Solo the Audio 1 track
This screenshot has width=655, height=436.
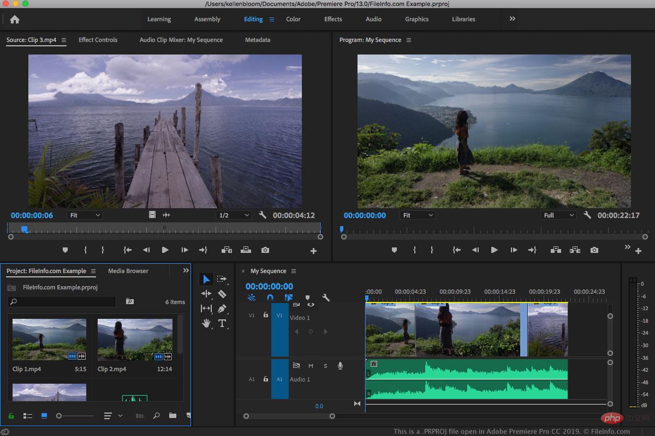(325, 366)
